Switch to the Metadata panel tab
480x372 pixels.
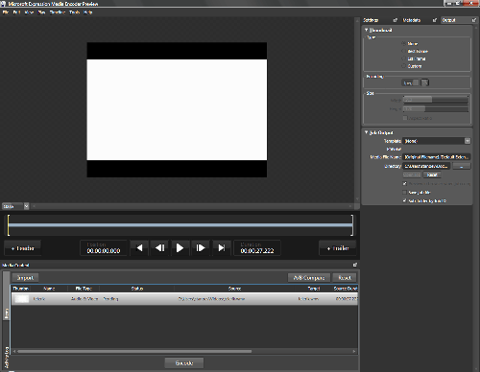pyautogui.click(x=412, y=20)
